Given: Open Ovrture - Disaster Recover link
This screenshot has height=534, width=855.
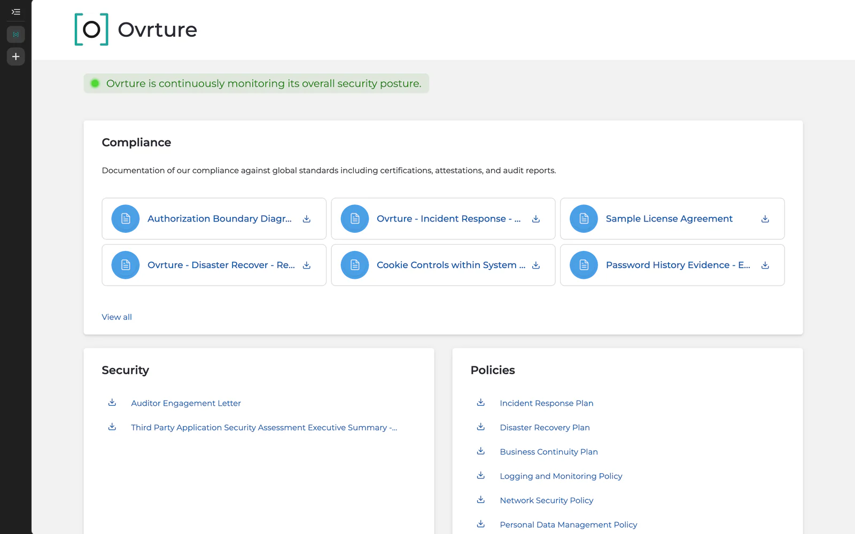Looking at the screenshot, I should point(221,265).
